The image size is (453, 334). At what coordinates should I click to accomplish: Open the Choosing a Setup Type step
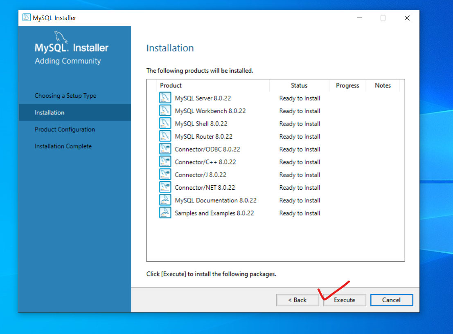click(x=65, y=96)
